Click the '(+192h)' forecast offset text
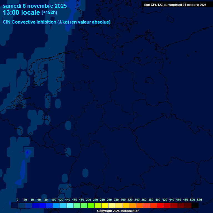This screenshot has height=213, width=213. [x=49, y=12]
